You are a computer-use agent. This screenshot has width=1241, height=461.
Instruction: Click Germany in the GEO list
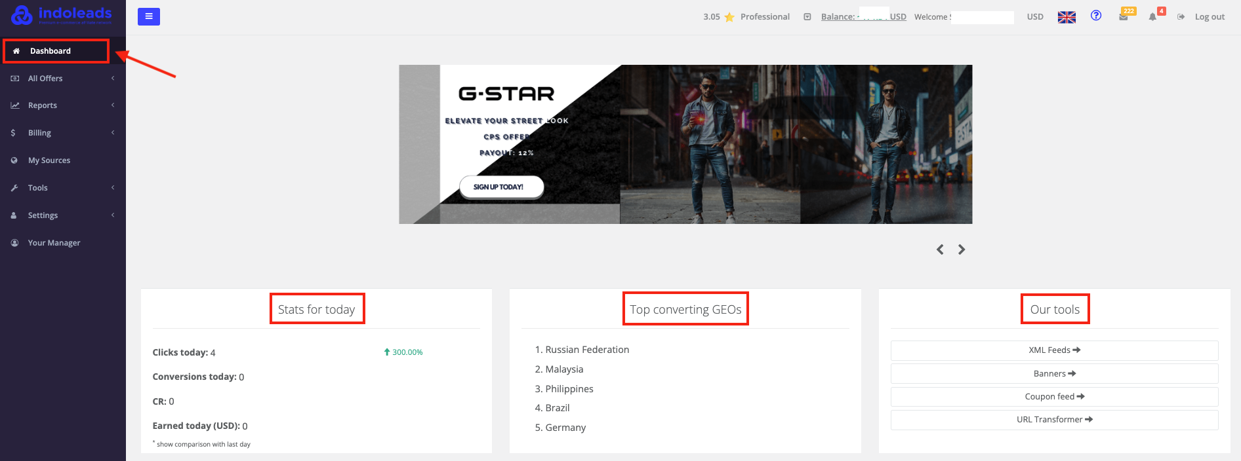(565, 428)
